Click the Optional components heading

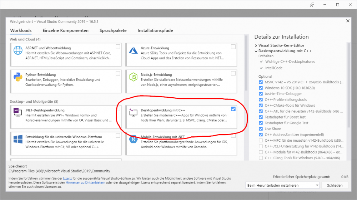click(x=265, y=77)
